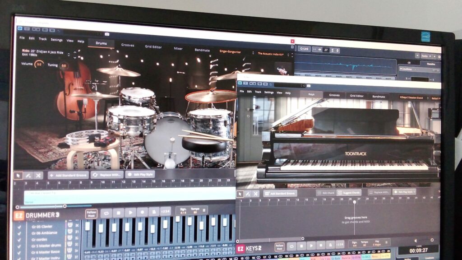Screen dimensions: 462x260
Task: Open the File menu in EZdrummer
Action: tap(22, 38)
